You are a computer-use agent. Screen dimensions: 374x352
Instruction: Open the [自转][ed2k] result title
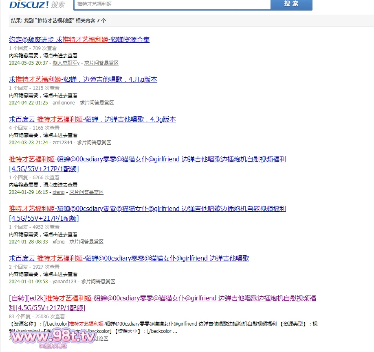162,298
